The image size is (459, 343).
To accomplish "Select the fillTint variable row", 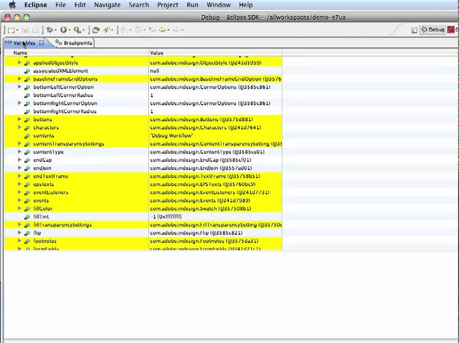I will 143,216.
